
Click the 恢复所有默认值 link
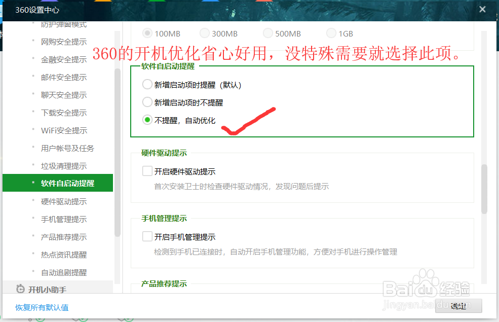point(42,308)
